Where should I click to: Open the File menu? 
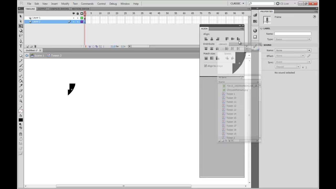[29, 4]
